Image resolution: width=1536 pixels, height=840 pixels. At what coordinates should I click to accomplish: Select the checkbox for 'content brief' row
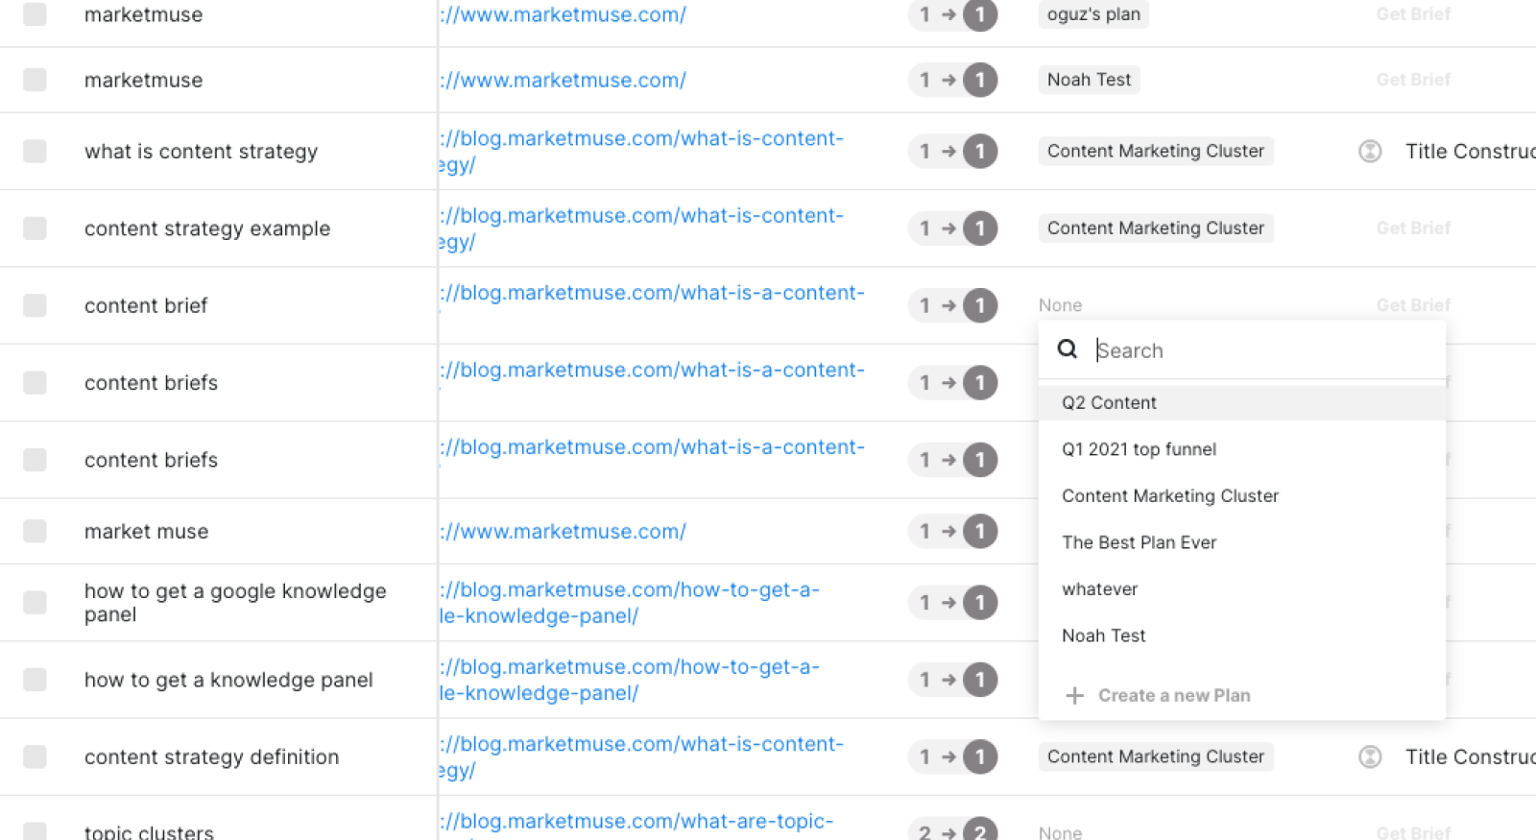35,305
